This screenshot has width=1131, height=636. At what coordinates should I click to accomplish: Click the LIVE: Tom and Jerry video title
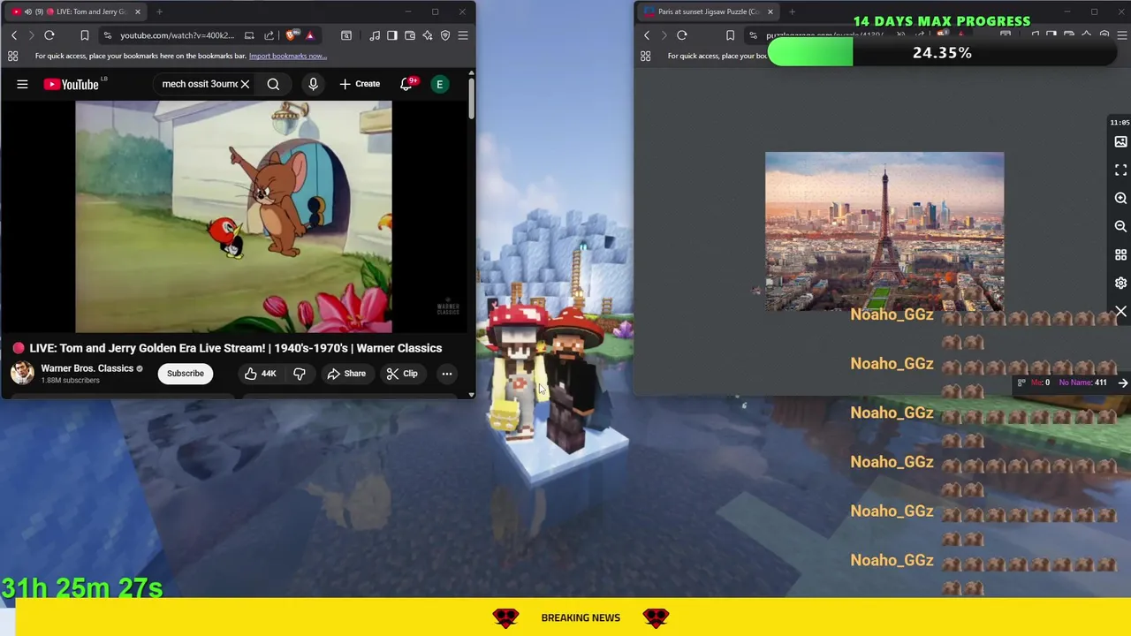tap(235, 348)
